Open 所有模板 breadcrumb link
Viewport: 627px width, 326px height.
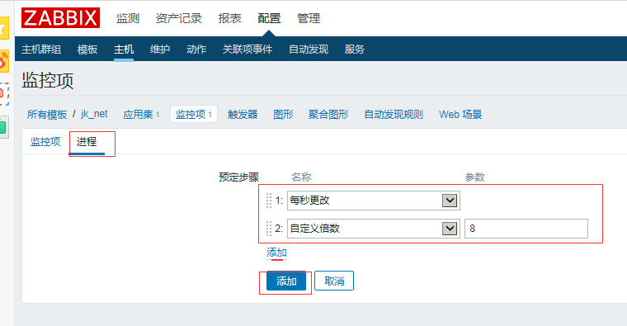[x=47, y=115]
